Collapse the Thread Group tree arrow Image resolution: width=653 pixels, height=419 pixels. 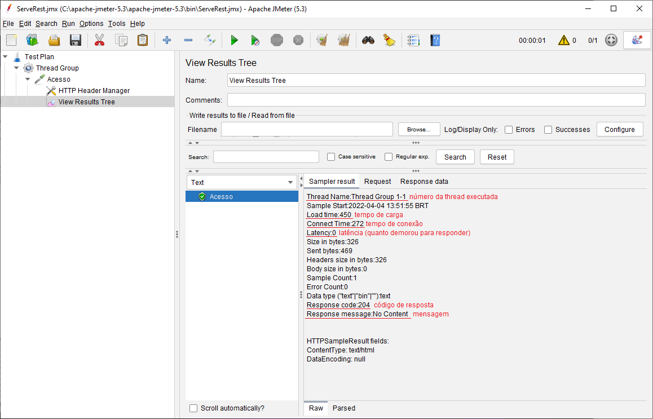[x=17, y=68]
